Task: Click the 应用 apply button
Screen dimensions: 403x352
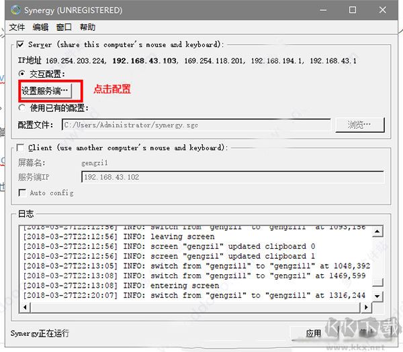Action: [314, 333]
